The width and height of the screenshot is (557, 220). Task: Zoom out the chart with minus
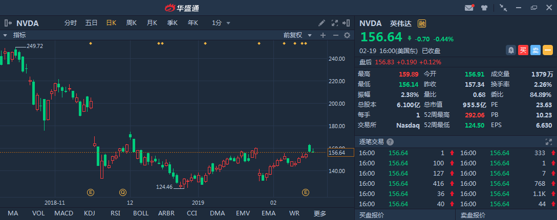tap(335, 35)
